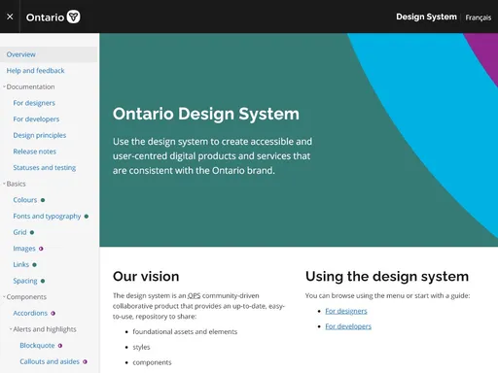This screenshot has height=373, width=498.
Task: Click the purple dot beside Accordions
Action: coord(53,313)
